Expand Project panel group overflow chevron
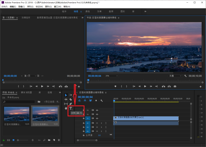 (x=60, y=92)
